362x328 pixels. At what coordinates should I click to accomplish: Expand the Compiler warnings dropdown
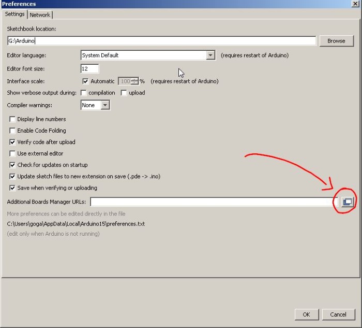tap(95, 105)
